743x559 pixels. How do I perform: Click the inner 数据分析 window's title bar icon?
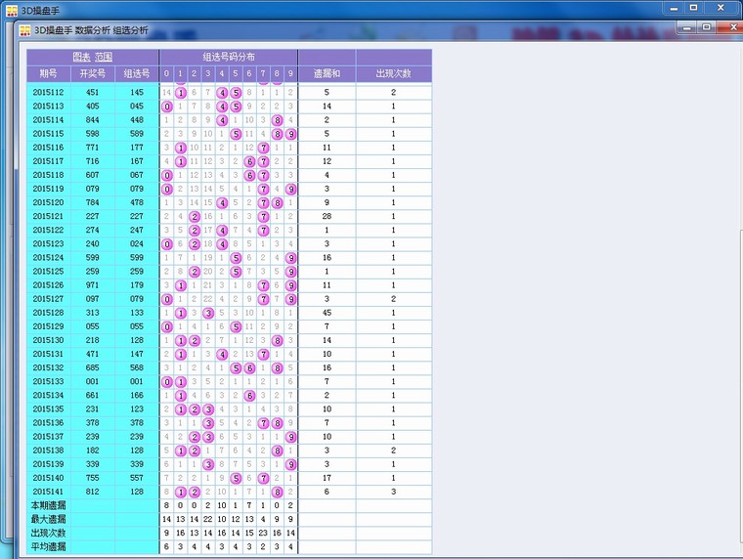24,30
